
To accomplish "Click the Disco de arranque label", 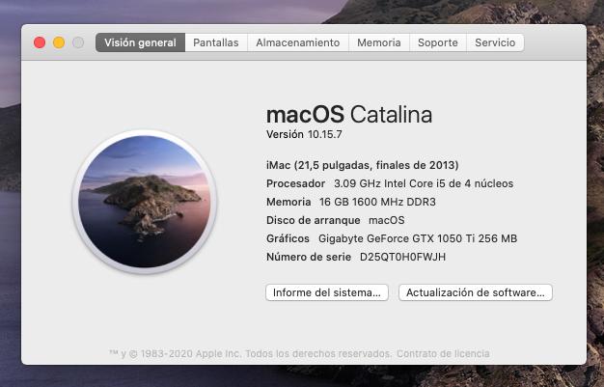I will (x=314, y=220).
